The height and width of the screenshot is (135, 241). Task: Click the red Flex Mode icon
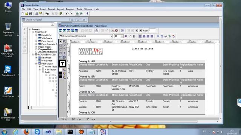click(x=117, y=31)
